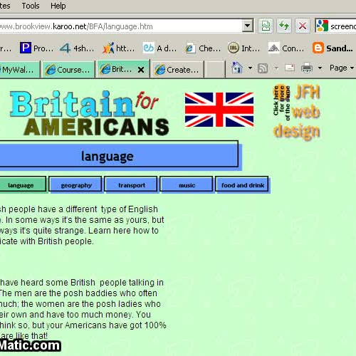The height and width of the screenshot is (356, 356).
Task: Expand the RSS feeds dropdown arrow
Action: point(276,68)
